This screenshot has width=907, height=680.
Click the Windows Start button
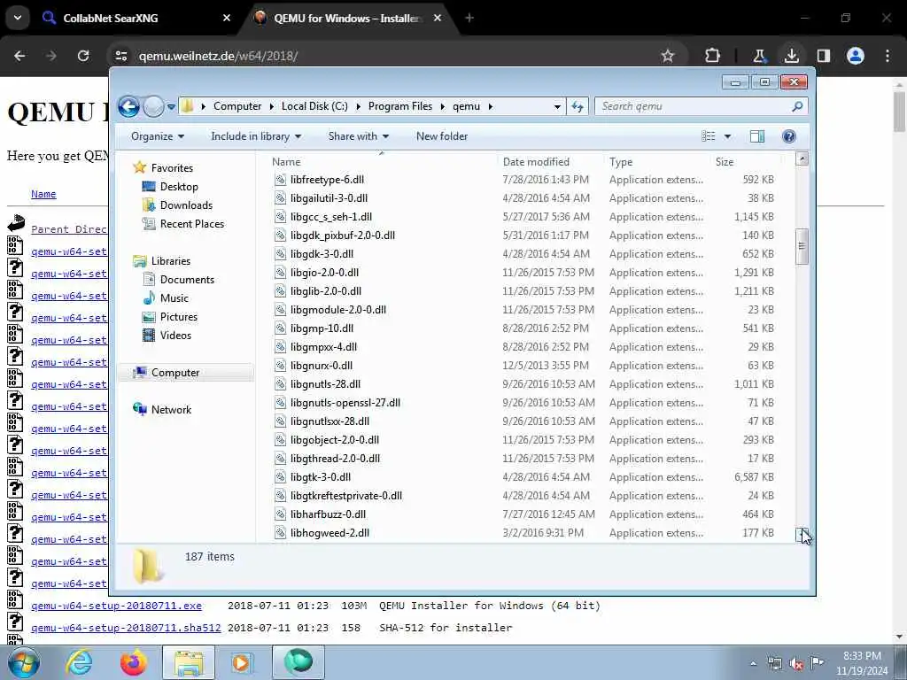pyautogui.click(x=24, y=662)
